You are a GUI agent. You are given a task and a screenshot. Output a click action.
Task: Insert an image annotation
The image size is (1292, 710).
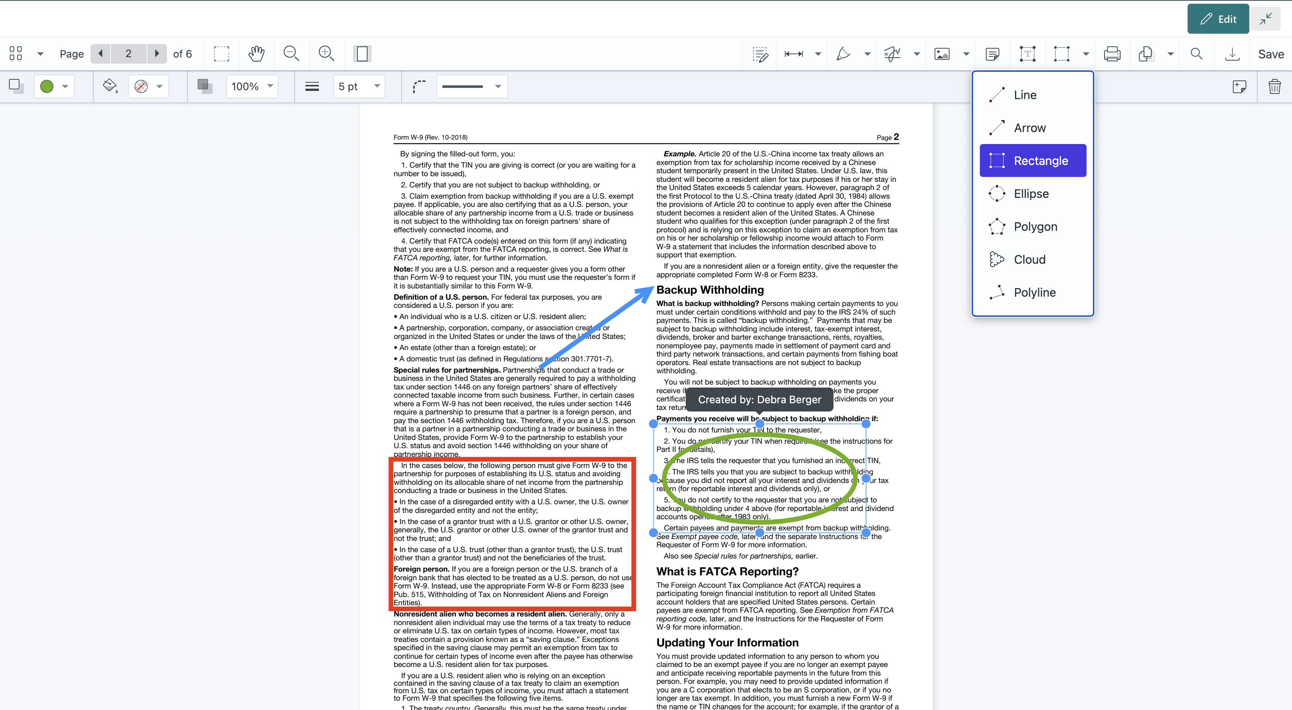click(x=942, y=53)
